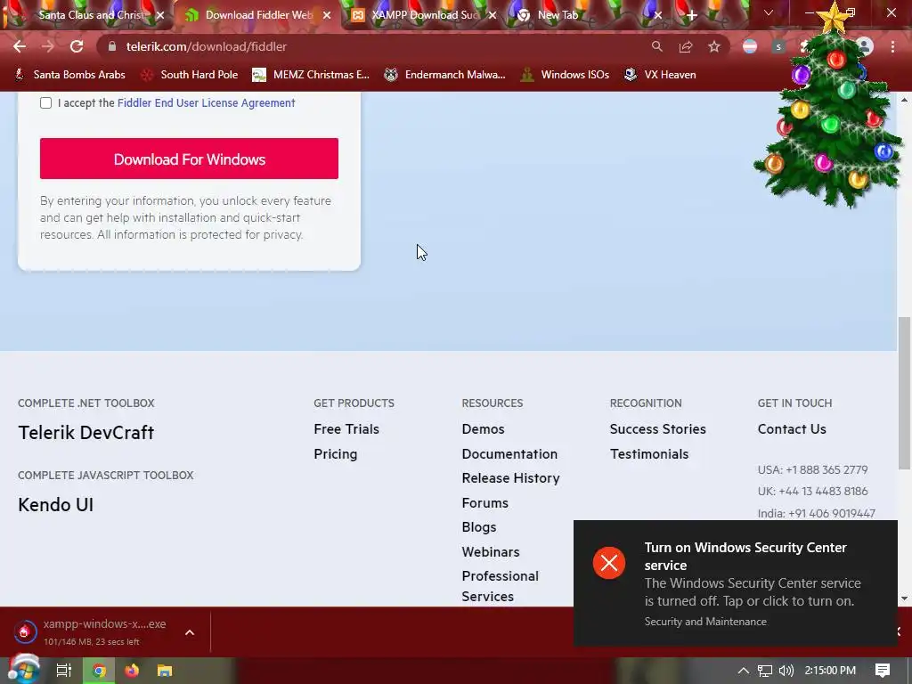Open a new tab with plus button

(x=691, y=15)
